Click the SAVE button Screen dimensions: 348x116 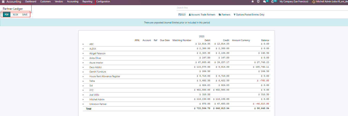tap(25, 15)
